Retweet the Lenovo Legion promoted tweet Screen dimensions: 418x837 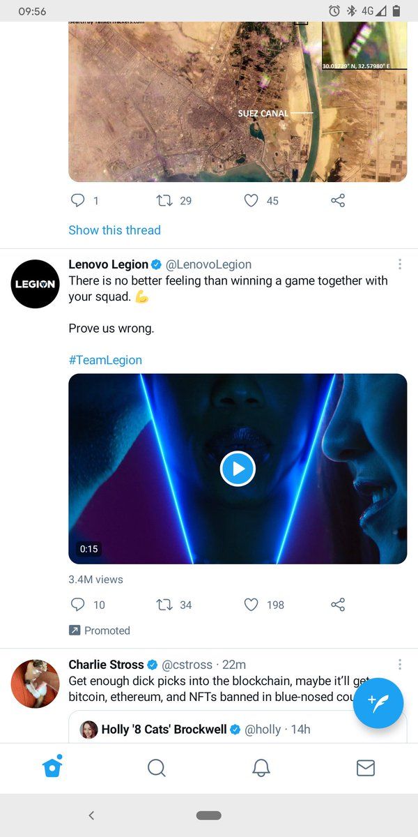165,605
